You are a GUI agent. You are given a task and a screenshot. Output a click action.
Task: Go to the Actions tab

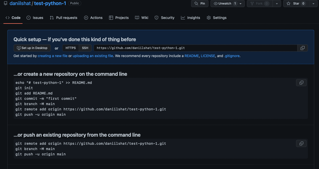[x=93, y=18]
